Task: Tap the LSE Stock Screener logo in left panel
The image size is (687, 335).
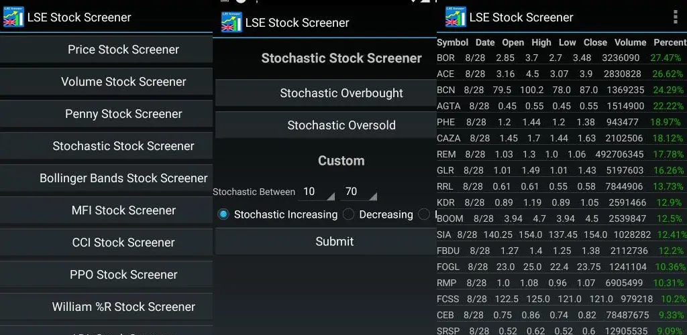Action: (13, 17)
